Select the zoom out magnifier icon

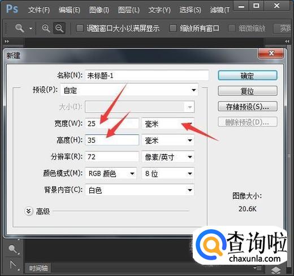(59, 28)
